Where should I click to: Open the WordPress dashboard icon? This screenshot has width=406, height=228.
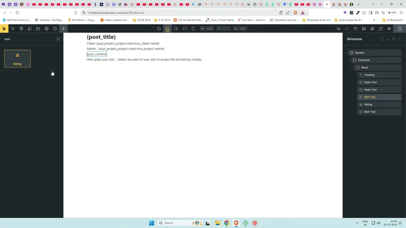[x=372, y=29]
